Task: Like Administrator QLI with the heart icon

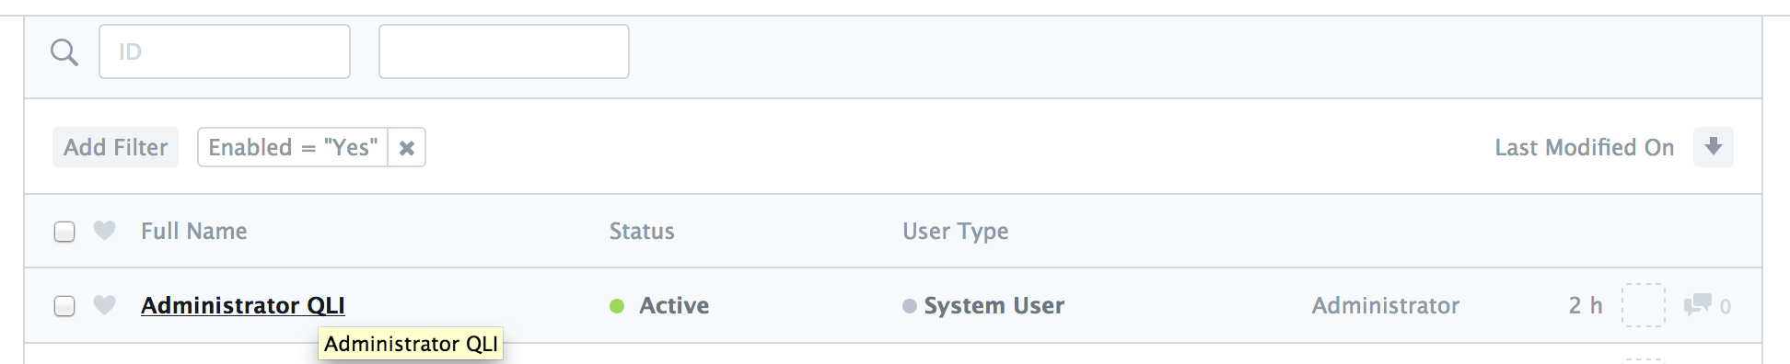Action: [105, 305]
